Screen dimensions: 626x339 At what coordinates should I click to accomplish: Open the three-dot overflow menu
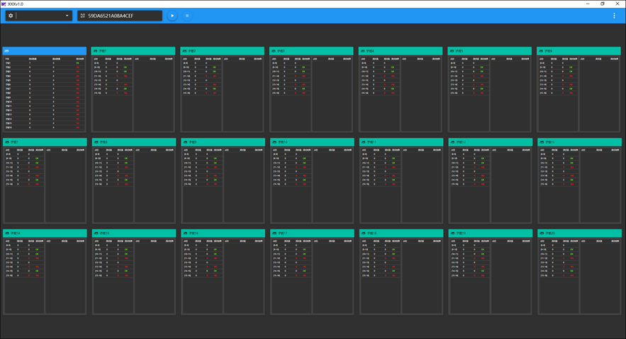click(614, 16)
